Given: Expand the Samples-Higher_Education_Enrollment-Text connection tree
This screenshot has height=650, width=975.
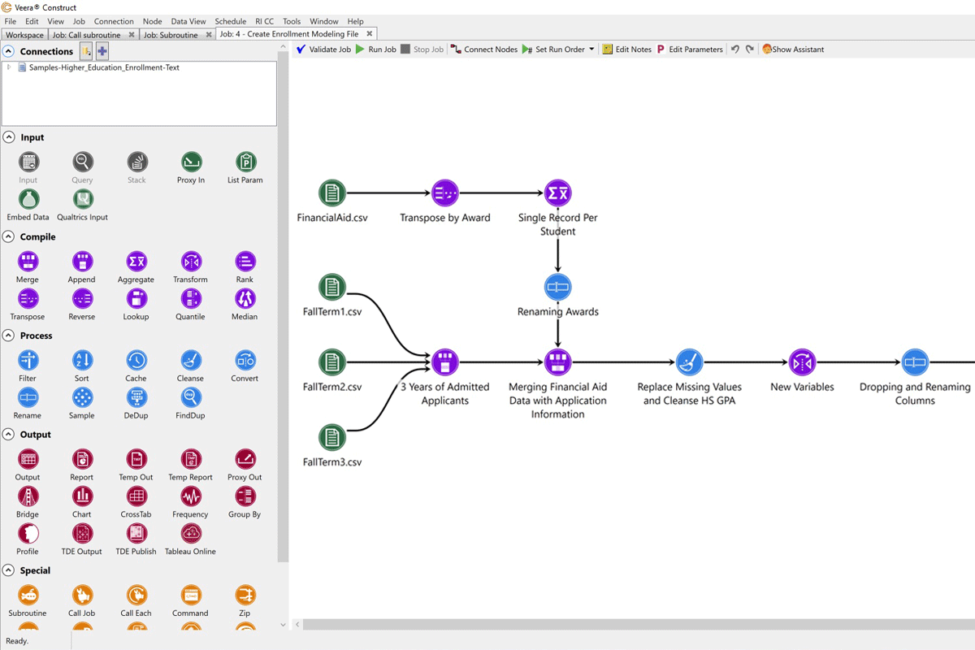Looking at the screenshot, I should pyautogui.click(x=9, y=67).
